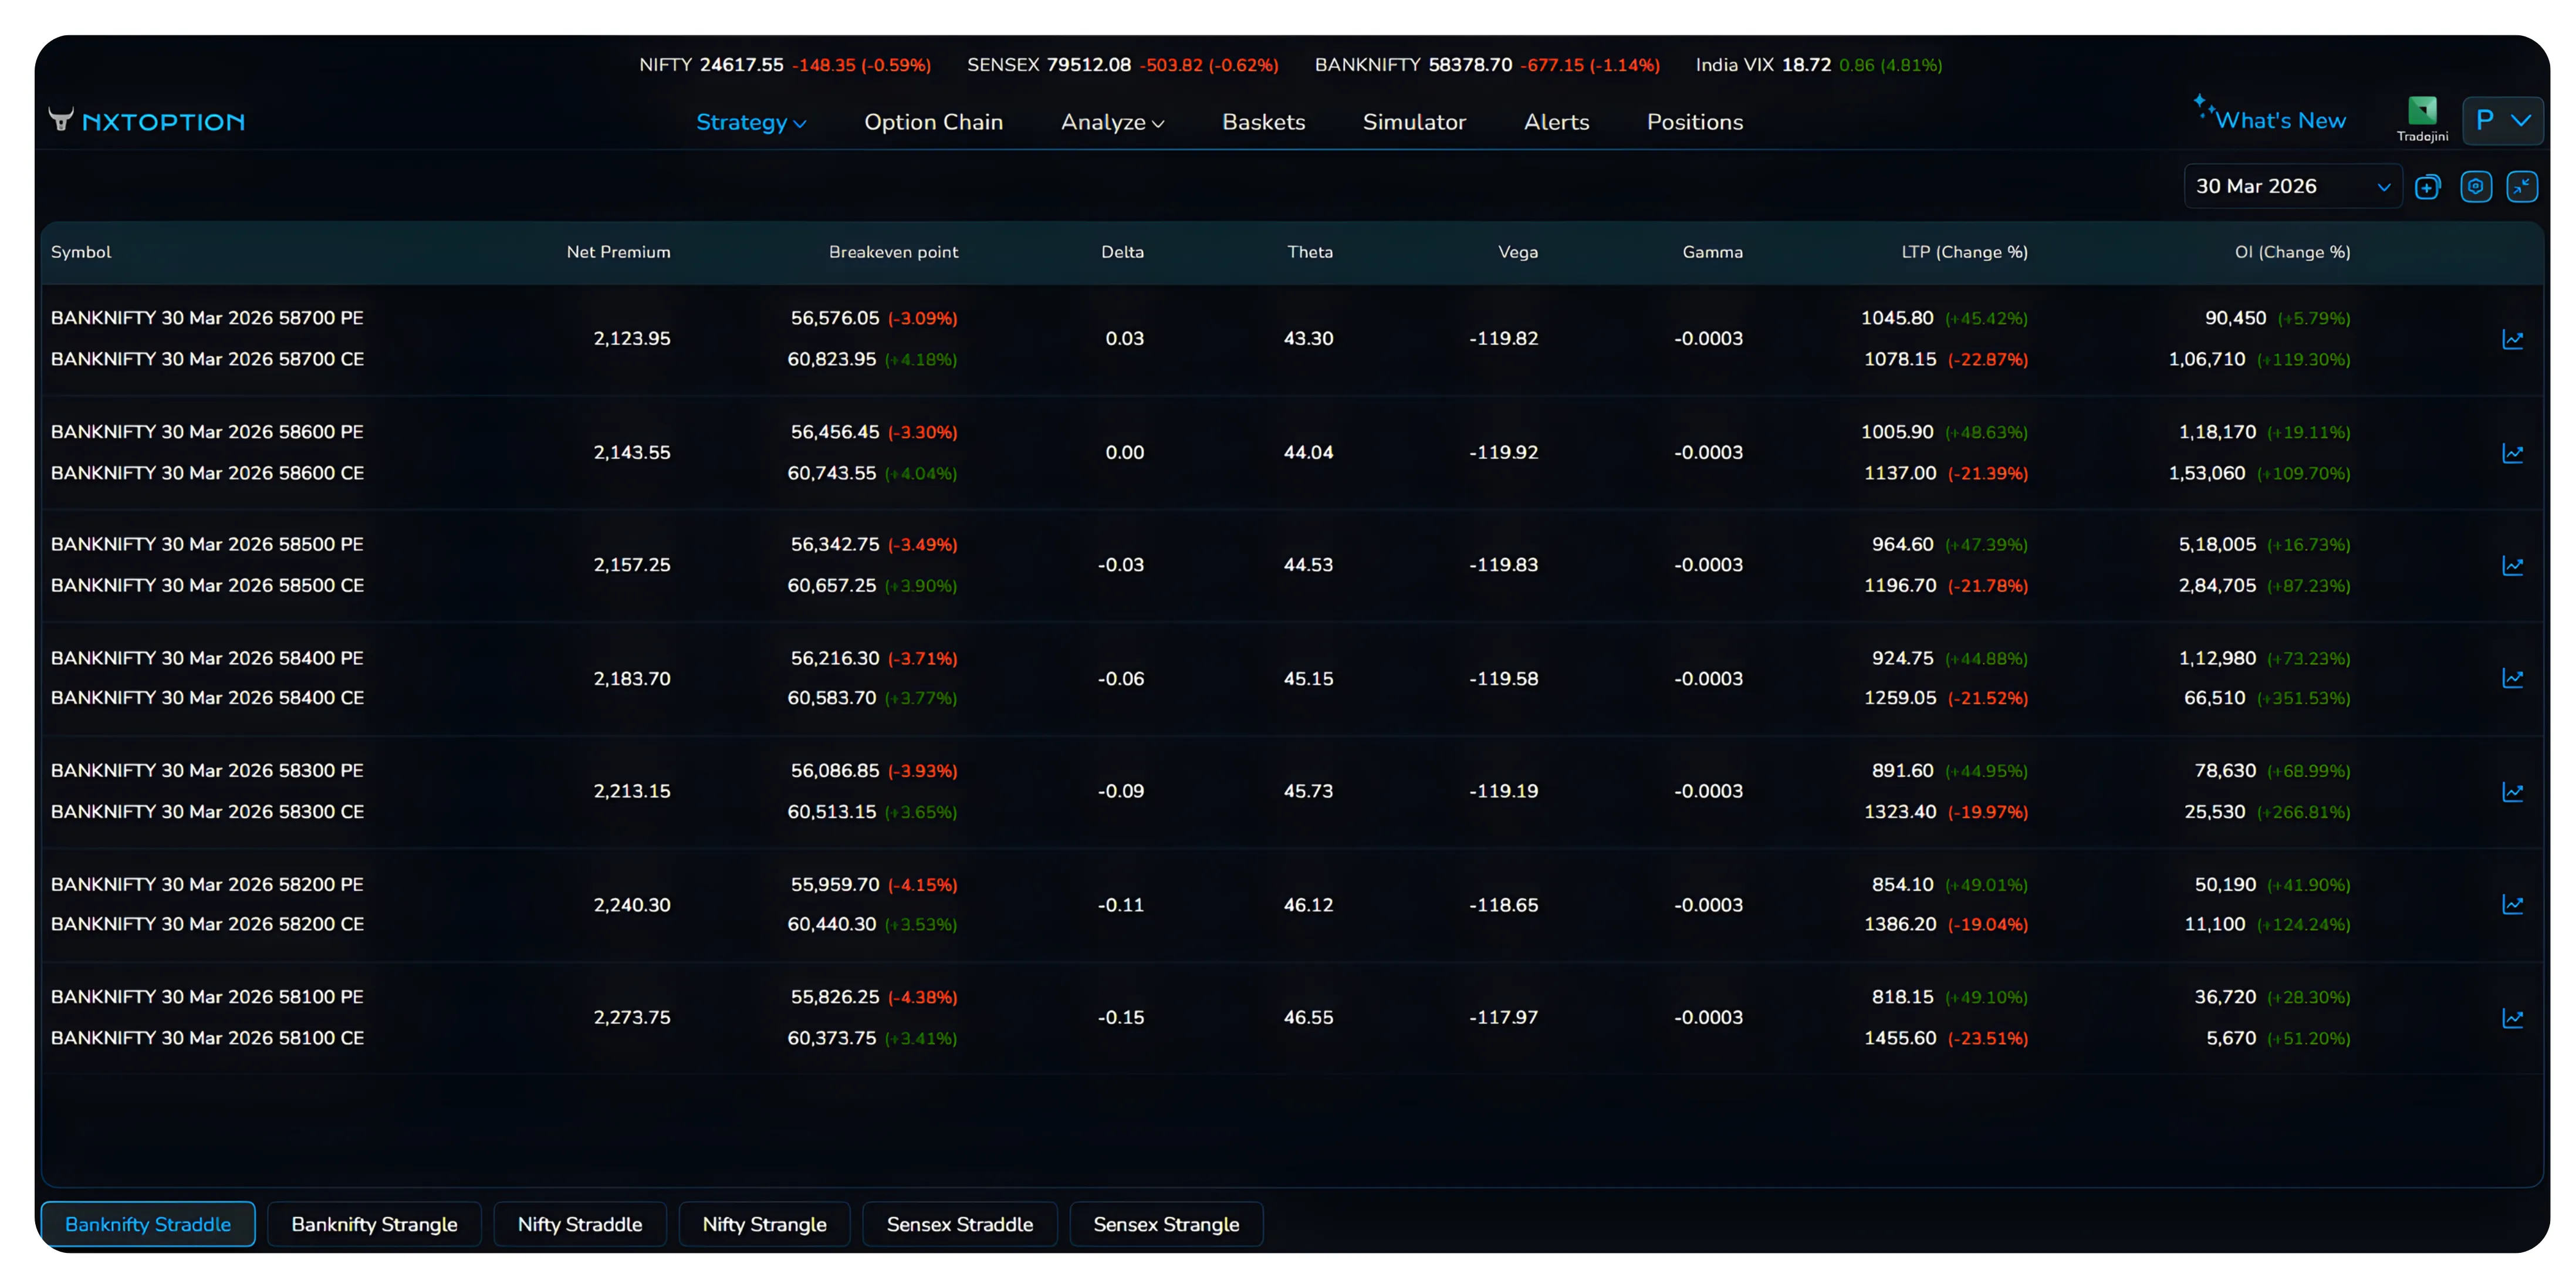This screenshot has height=1284, width=2576.
Task: Open the chart icon for BANKNIFTY 58700 straddle
Action: coord(2514,339)
